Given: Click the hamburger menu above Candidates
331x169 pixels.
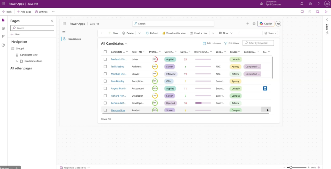Looking at the screenshot, I should point(64,31).
